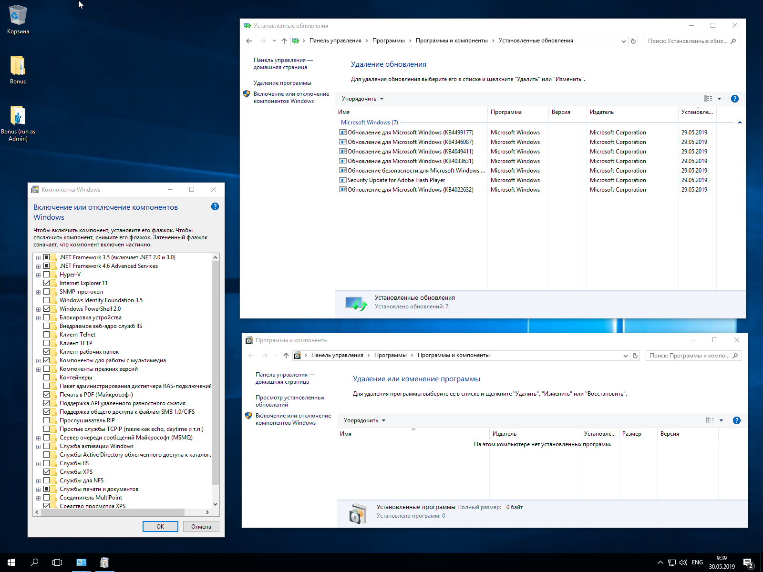Viewport: 763px width, 572px height.
Task: Click vertical scrollbar down arrow in components list
Action: [x=216, y=504]
